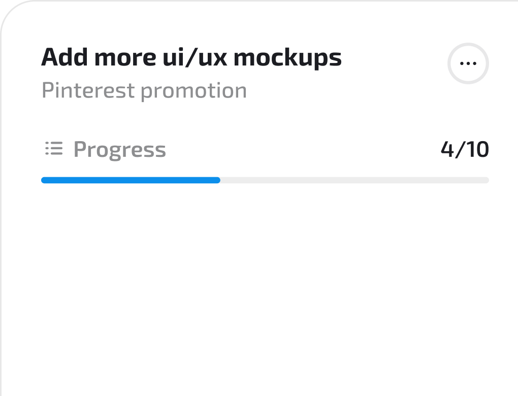Click the empty gray track of the progress bar
The width and height of the screenshot is (518, 396).
355,180
